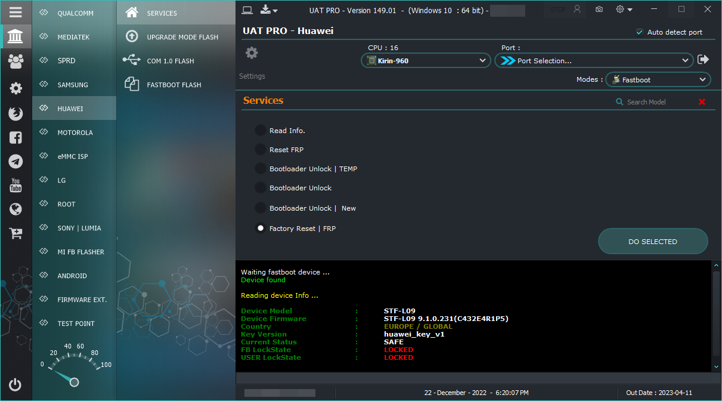Select MEDIATEK in the brand list
Image resolution: width=722 pixels, height=401 pixels.
[74, 36]
